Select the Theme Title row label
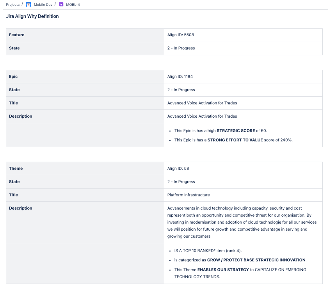The image size is (329, 291). pyautogui.click(x=13, y=195)
